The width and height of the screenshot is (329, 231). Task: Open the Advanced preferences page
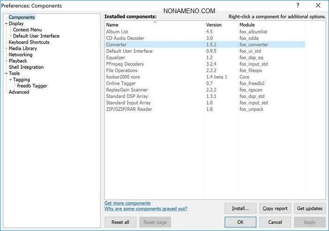(19, 92)
